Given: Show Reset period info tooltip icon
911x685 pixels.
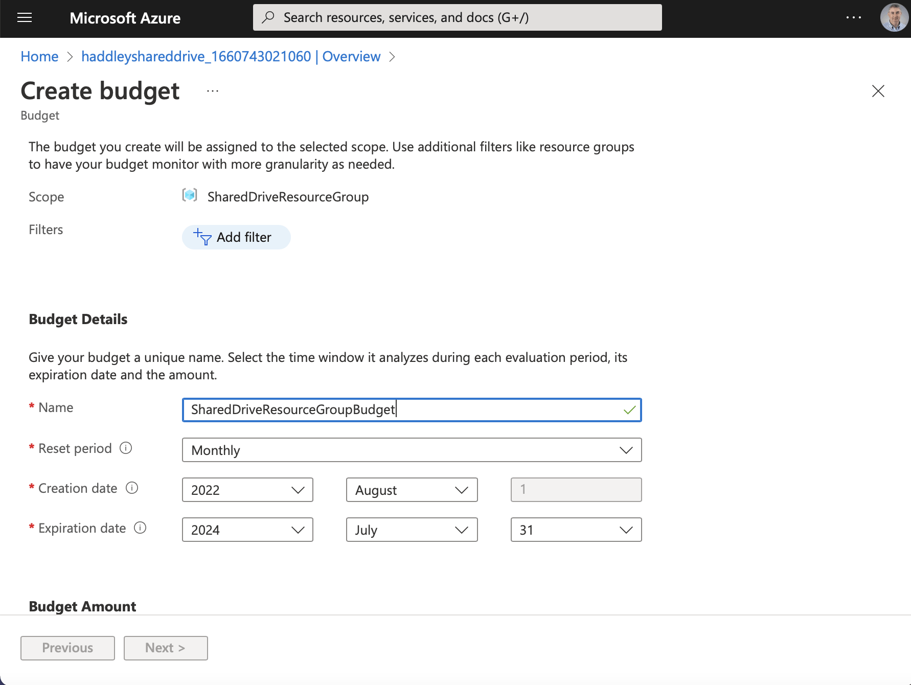Looking at the screenshot, I should click(x=126, y=448).
